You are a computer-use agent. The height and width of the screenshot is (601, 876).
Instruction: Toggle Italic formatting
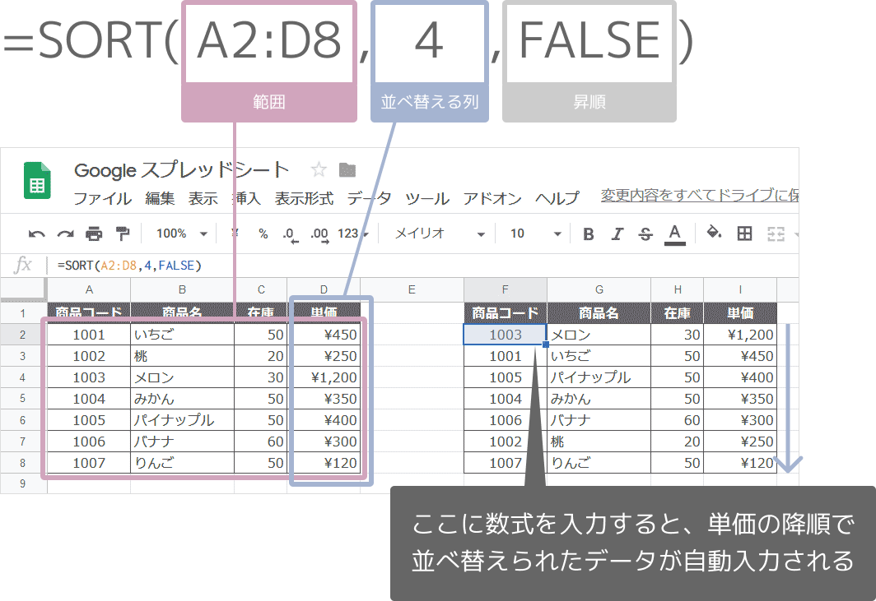[x=617, y=233]
